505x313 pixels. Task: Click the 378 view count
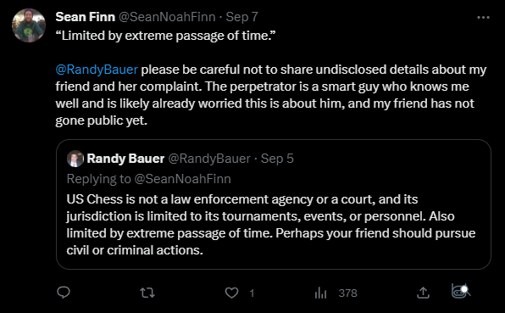tap(348, 293)
